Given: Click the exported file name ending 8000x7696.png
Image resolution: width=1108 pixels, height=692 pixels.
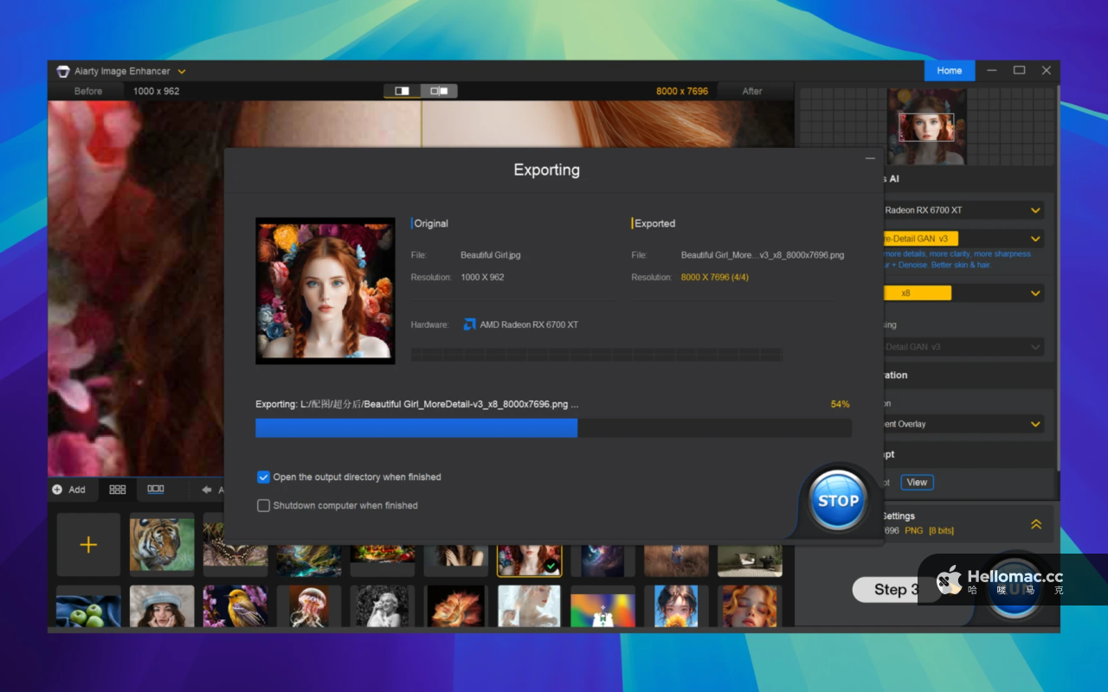Looking at the screenshot, I should [x=763, y=255].
